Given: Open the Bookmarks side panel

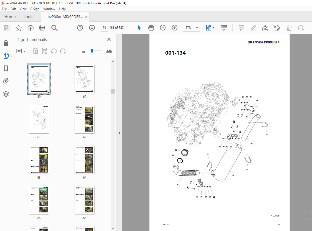Looking at the screenshot, I should (6, 68).
